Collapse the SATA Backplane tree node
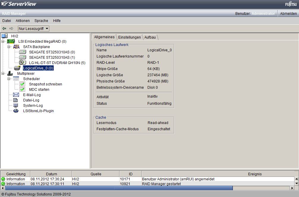This screenshot has height=197, width=299. (9, 47)
